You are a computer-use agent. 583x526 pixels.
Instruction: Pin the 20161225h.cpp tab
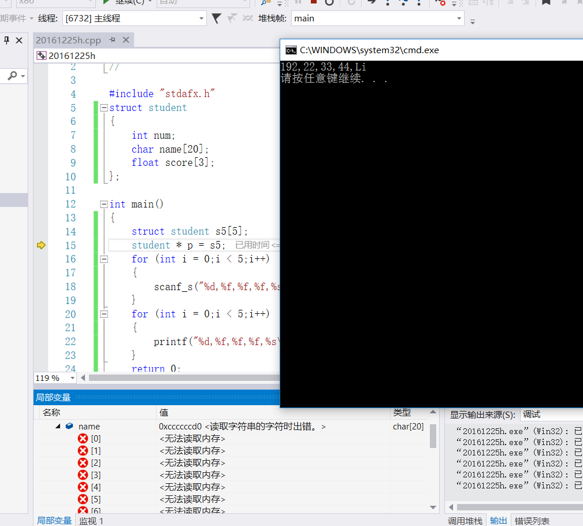click(112, 40)
